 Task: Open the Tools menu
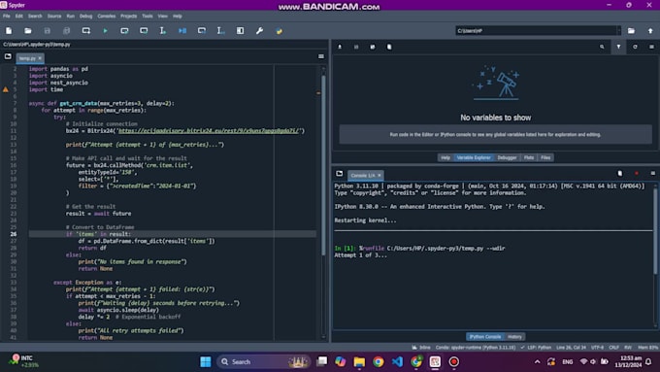[x=148, y=16]
